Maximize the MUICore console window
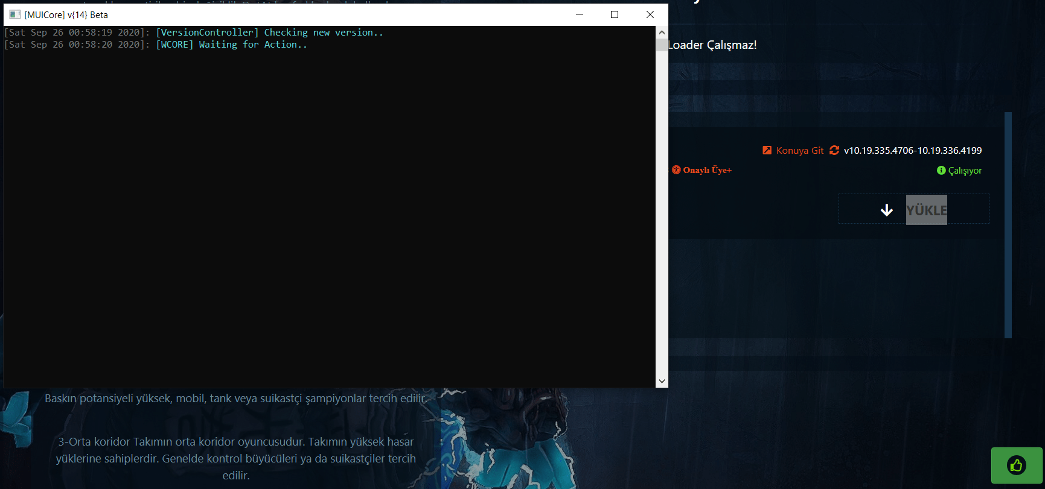1045x489 pixels. [615, 14]
